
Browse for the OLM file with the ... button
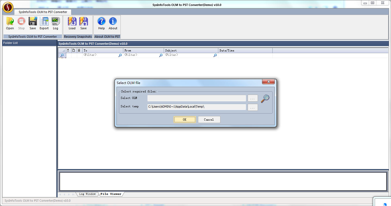[253, 98]
